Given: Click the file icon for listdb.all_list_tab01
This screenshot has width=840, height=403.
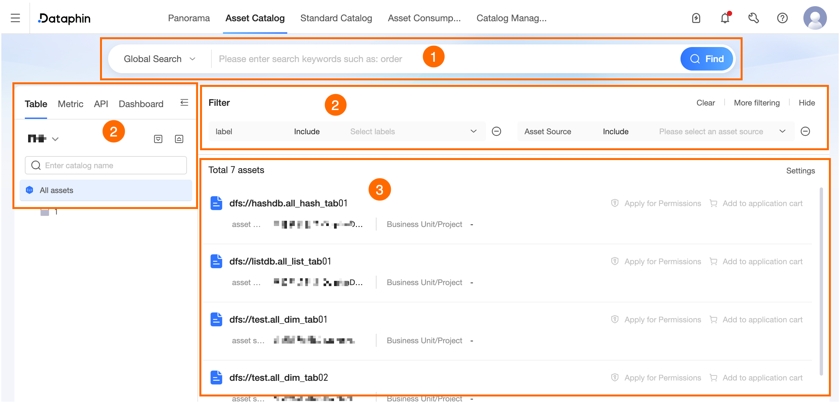Looking at the screenshot, I should (216, 261).
